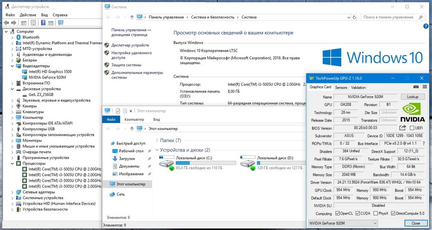Click the Local Disk (D:) drive icon
The width and height of the screenshot is (432, 230).
[248, 163]
